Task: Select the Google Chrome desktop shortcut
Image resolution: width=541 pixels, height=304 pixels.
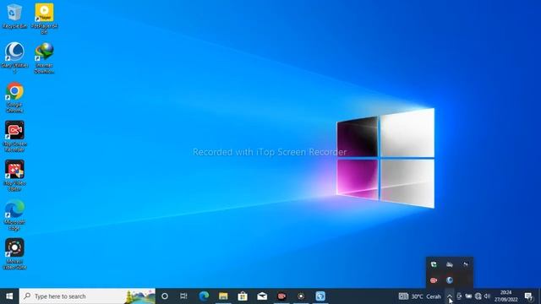Action: tap(14, 97)
